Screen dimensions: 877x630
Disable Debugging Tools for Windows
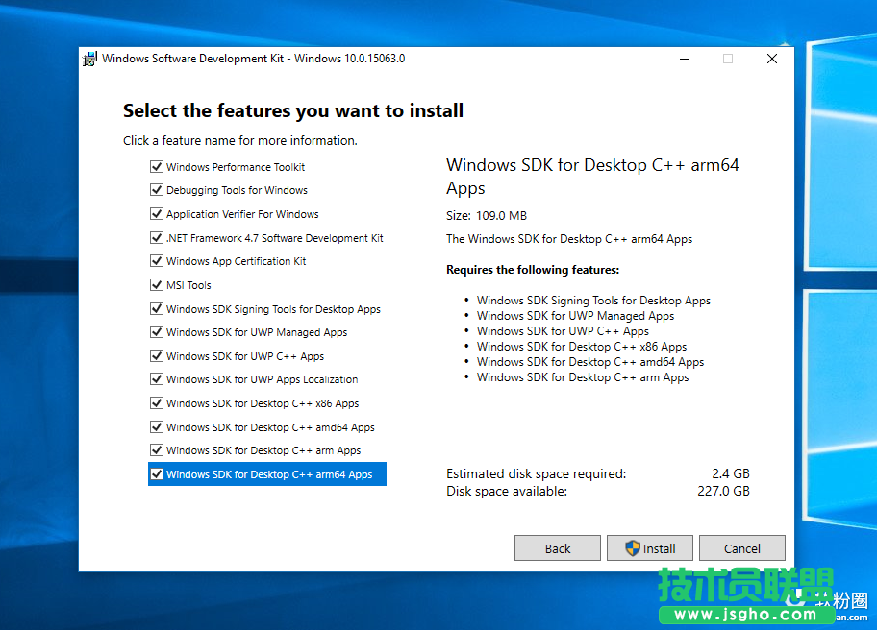pos(157,190)
